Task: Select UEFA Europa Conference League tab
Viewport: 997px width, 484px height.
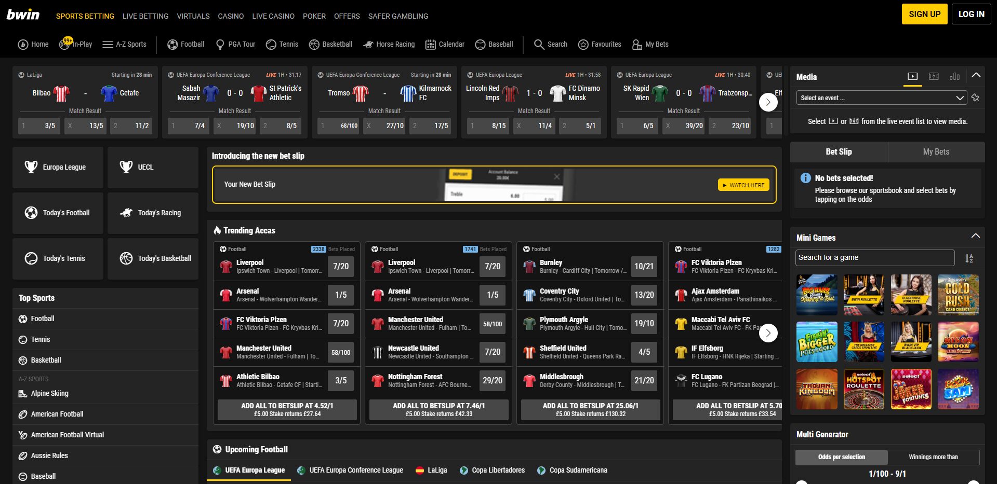Action: [x=350, y=471]
